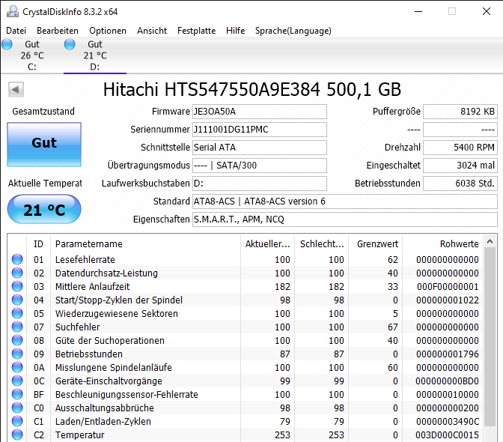Click raw value 00000003490C
The height and width of the screenshot is (442, 503).
[x=448, y=422]
